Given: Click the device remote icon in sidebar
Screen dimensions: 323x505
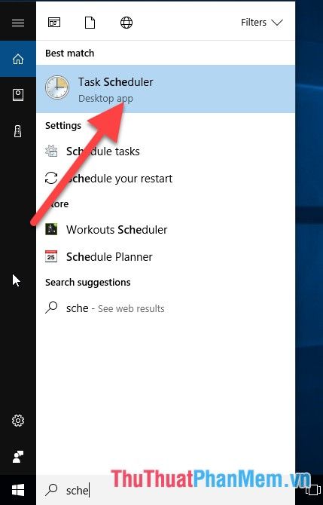Looking at the screenshot, I should (18, 131).
